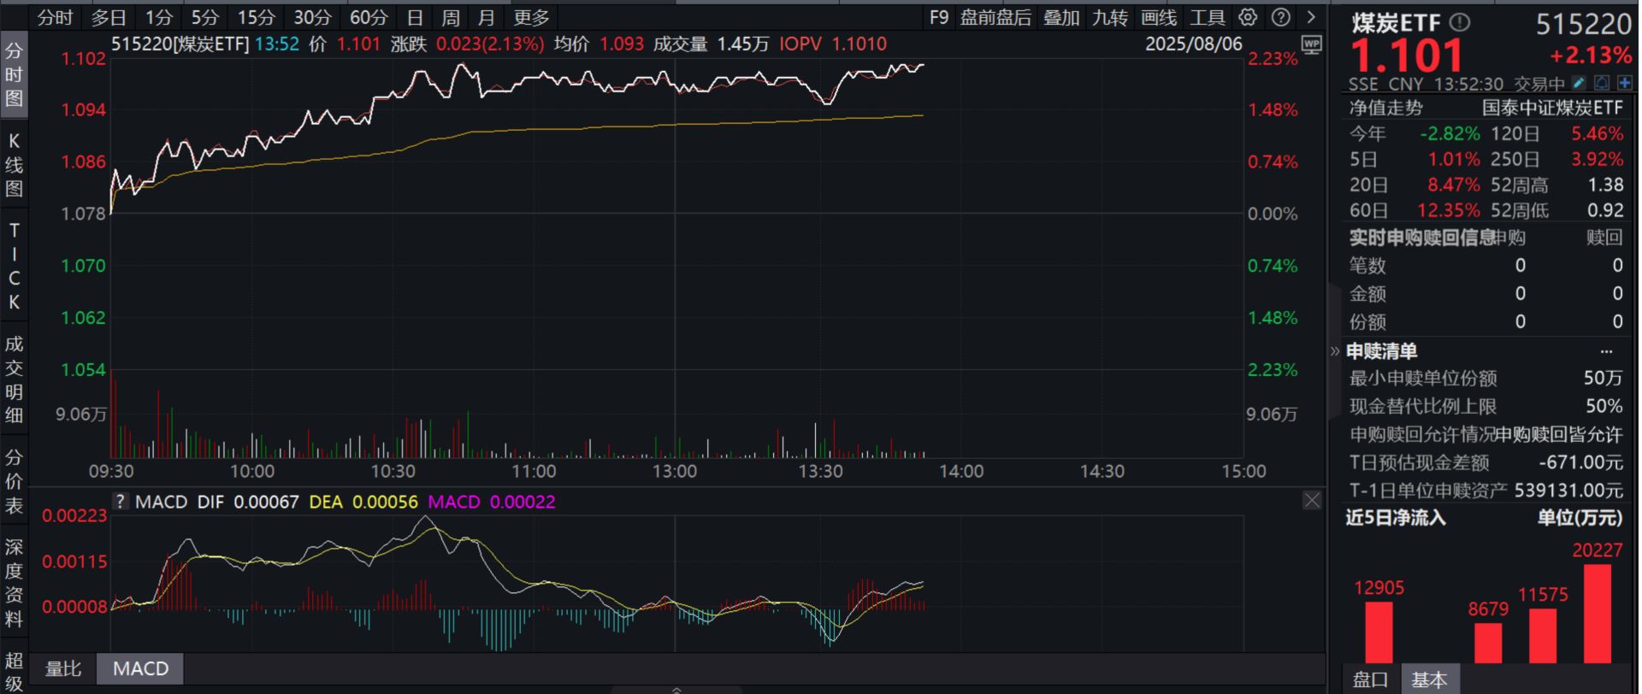Click the pencil edit icon beside 交易中

click(x=1579, y=83)
